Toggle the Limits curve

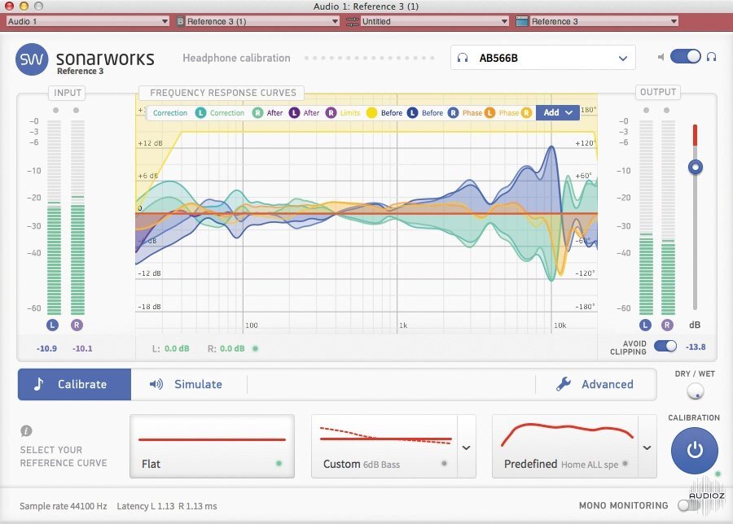coord(371,112)
